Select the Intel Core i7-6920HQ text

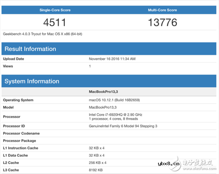[x=116, y=115]
